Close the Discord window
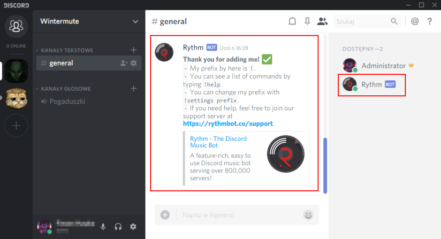This screenshot has height=239, width=441. coord(434,5)
